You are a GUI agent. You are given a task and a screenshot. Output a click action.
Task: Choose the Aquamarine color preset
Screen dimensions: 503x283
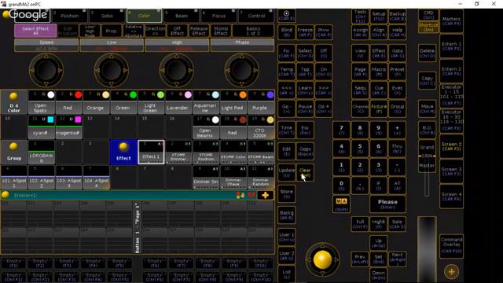click(205, 102)
